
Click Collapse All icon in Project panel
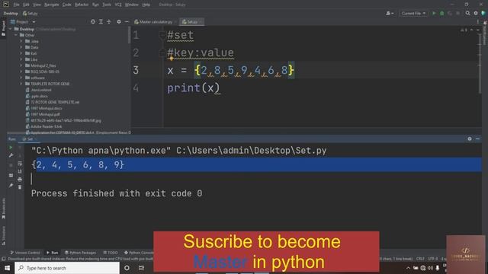tap(108, 22)
